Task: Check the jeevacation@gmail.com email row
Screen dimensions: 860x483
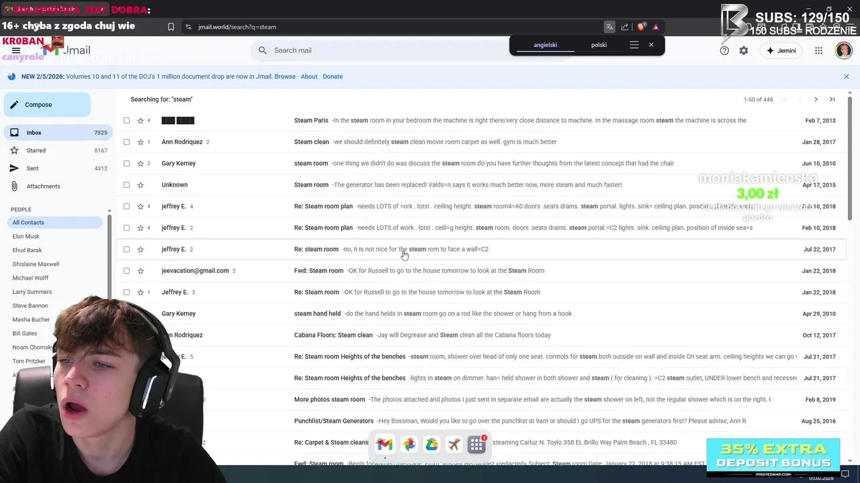Action: click(x=126, y=271)
